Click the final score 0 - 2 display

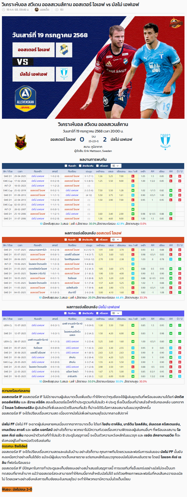tap(93, 139)
